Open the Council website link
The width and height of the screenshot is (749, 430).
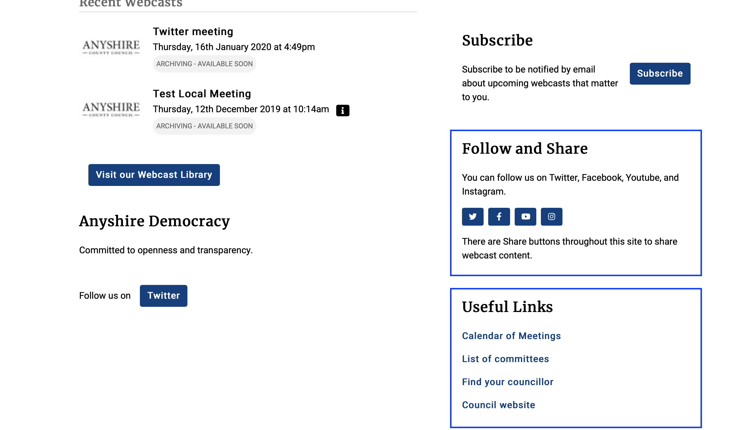[499, 405]
